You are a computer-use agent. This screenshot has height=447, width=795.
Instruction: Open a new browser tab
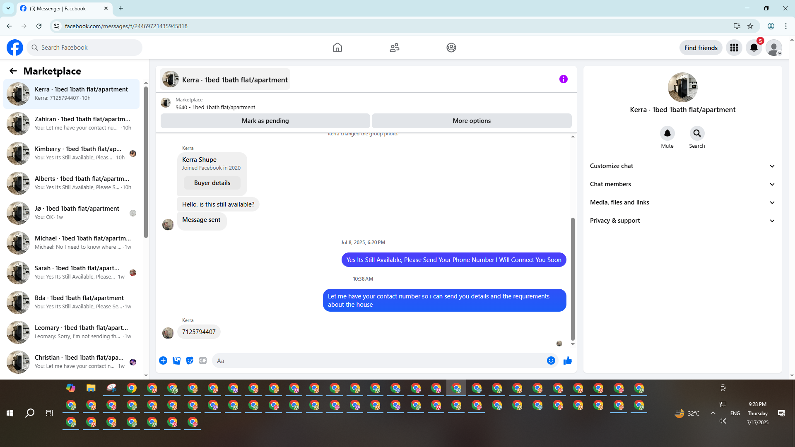(121, 8)
